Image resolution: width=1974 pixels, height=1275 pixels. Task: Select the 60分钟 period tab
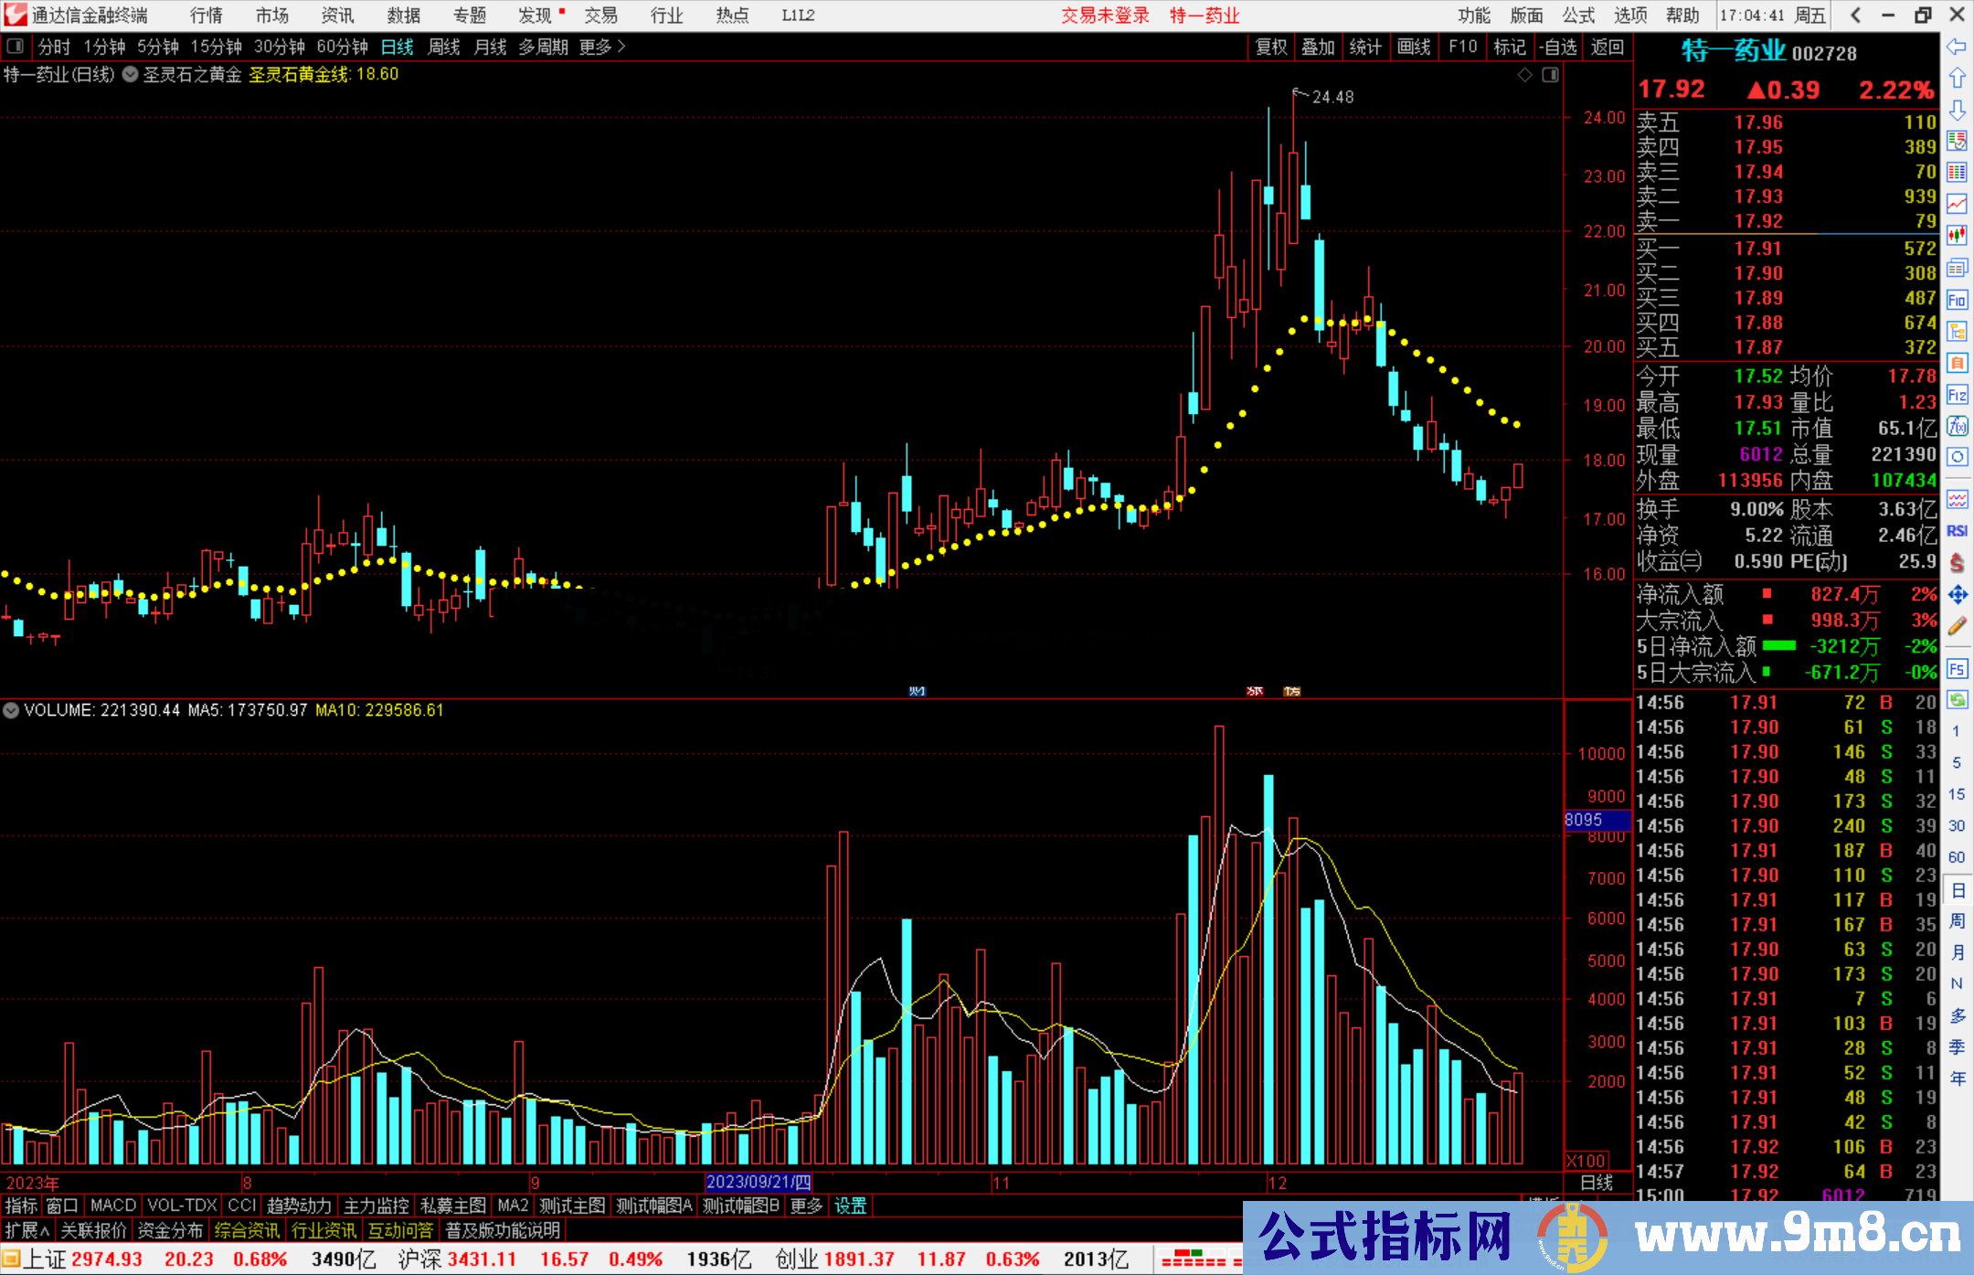pos(342,47)
